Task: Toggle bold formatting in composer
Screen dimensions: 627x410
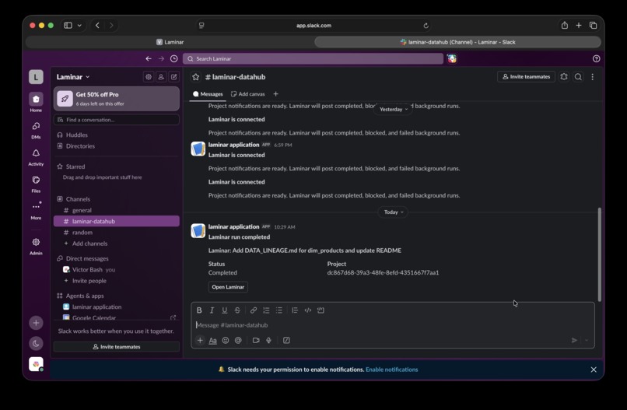Action: pos(199,310)
